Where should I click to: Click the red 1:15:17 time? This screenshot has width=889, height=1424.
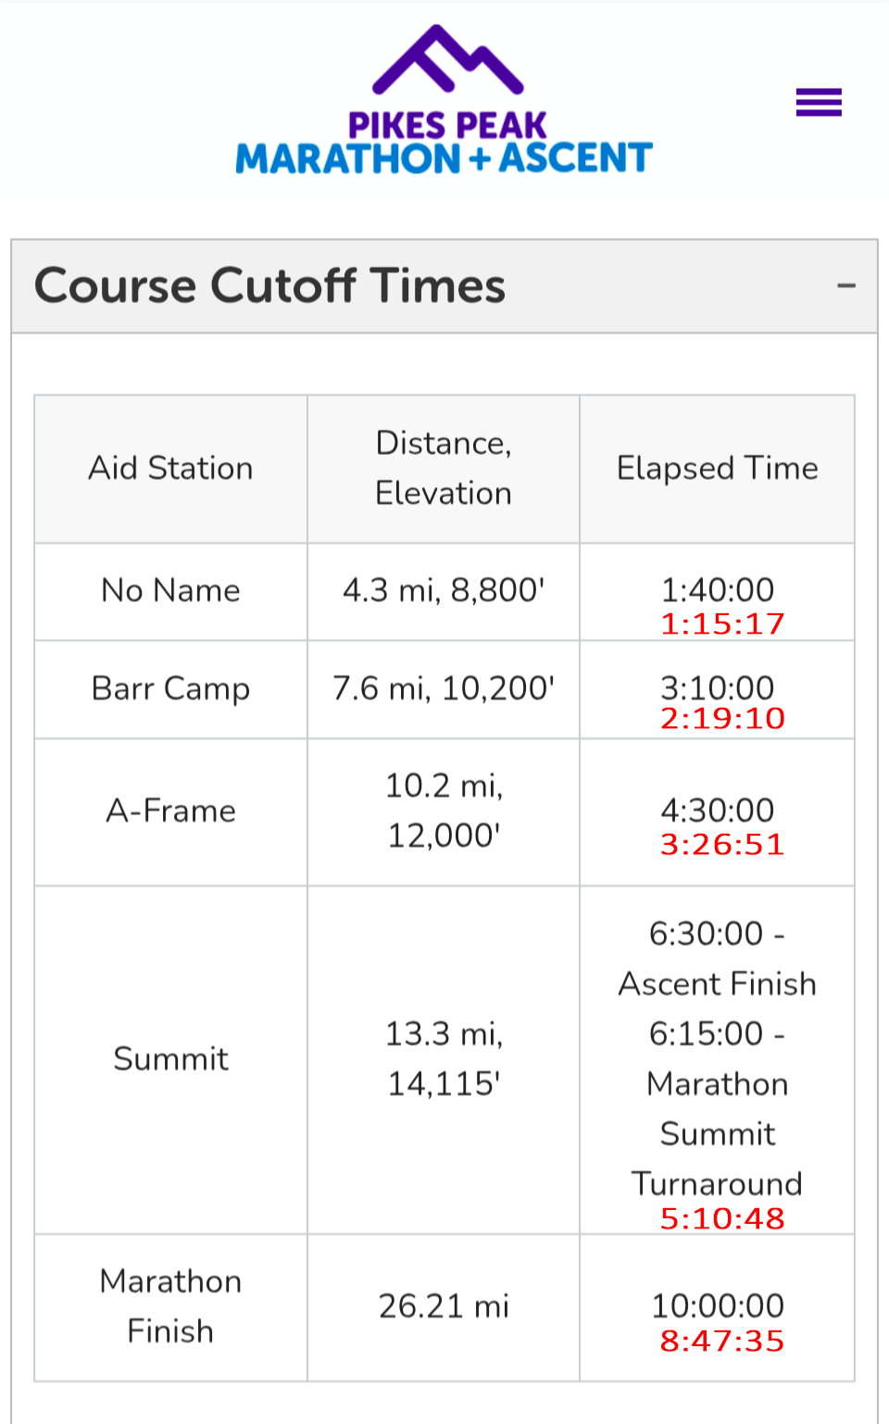[x=722, y=624]
